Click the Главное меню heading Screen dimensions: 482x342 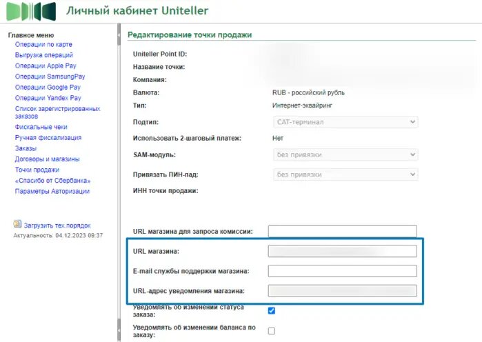[x=31, y=35]
